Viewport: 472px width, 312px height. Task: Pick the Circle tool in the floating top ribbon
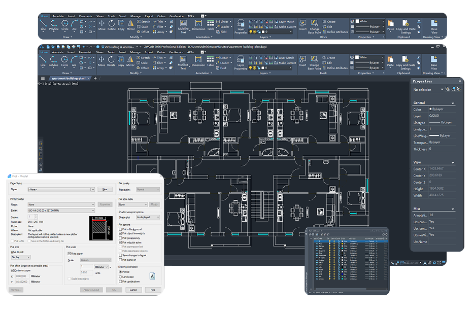(65, 25)
